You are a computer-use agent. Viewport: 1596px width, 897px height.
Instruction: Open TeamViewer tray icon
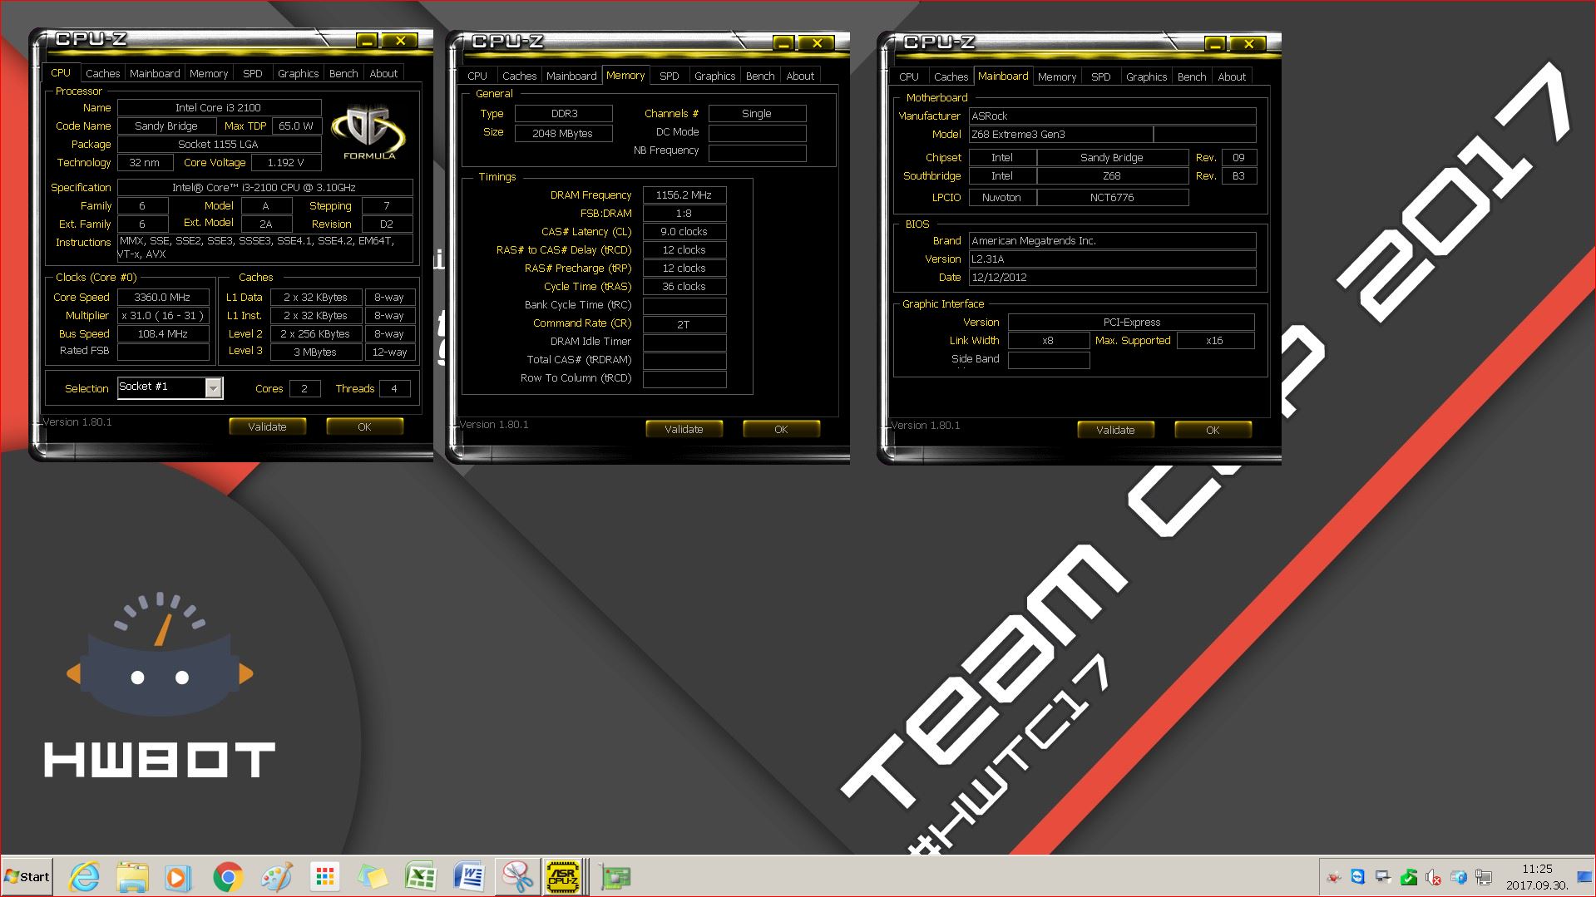[x=1358, y=877]
